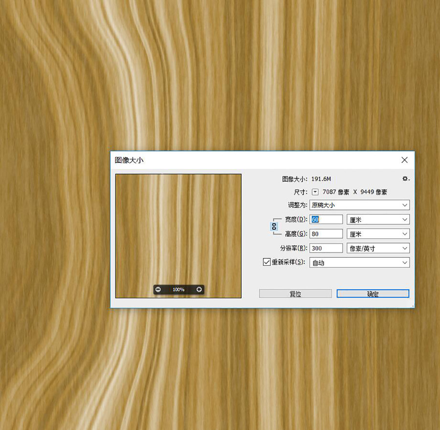Click the 高度(G) label
Viewport: 440px width, 430px height.
pos(296,234)
